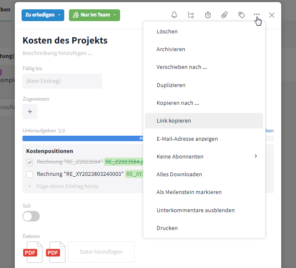Open the green 'RE_Z2023584.p' file link
This screenshot has width=296, height=268.
[123, 162]
